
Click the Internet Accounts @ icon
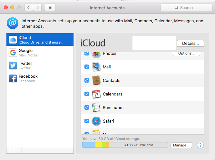[13, 23]
